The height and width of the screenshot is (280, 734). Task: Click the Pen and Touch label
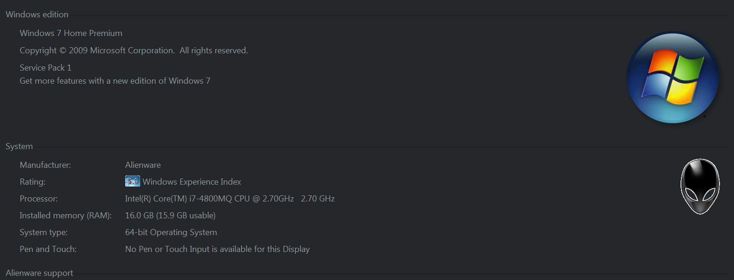pos(48,249)
